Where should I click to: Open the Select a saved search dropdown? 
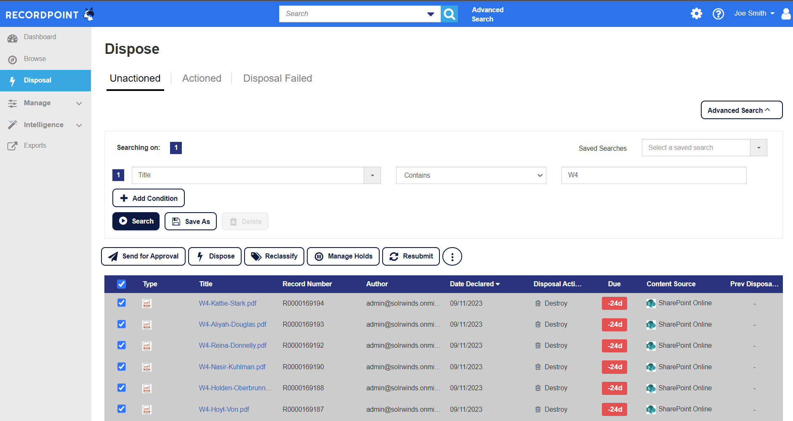(758, 147)
